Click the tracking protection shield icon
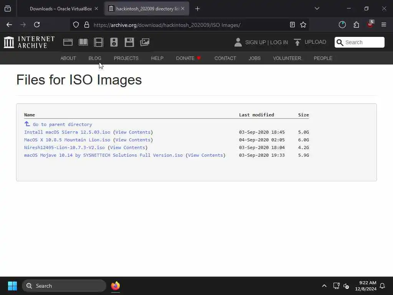The width and height of the screenshot is (393, 295). point(76,25)
